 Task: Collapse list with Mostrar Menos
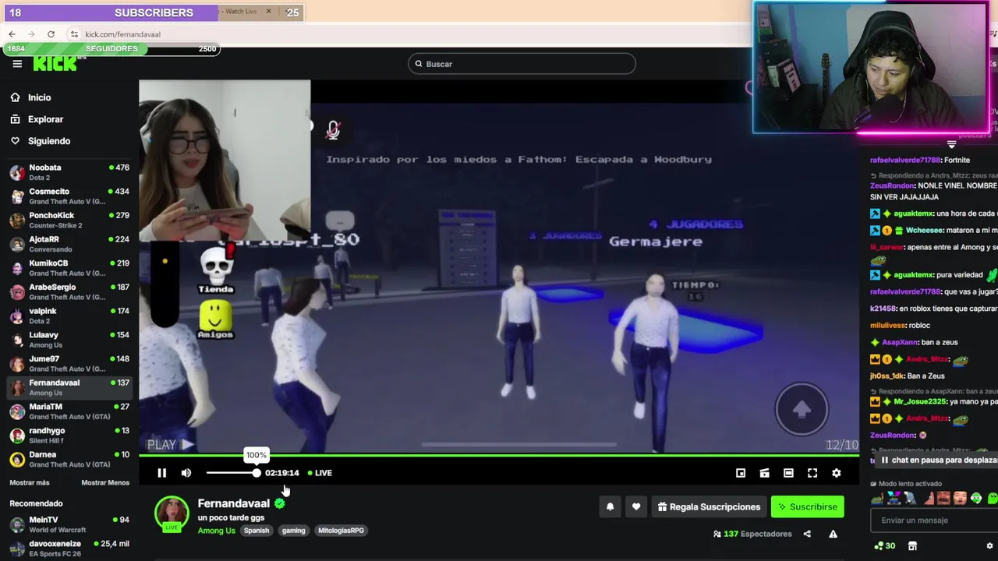coord(105,483)
